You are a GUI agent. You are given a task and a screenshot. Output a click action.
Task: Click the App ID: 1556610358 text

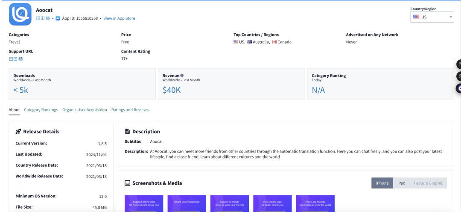80,18
